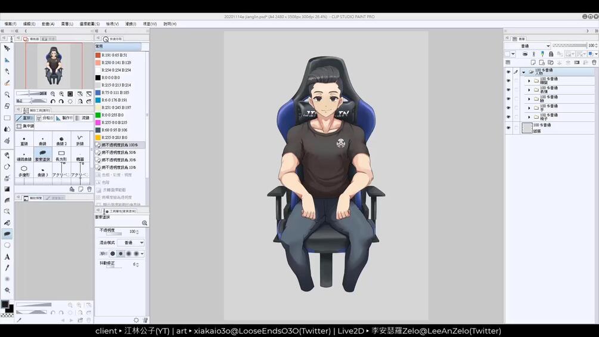Select the Ruler tool in the left toolbar
The width and height of the screenshot is (599, 337).
pyautogui.click(x=7, y=60)
